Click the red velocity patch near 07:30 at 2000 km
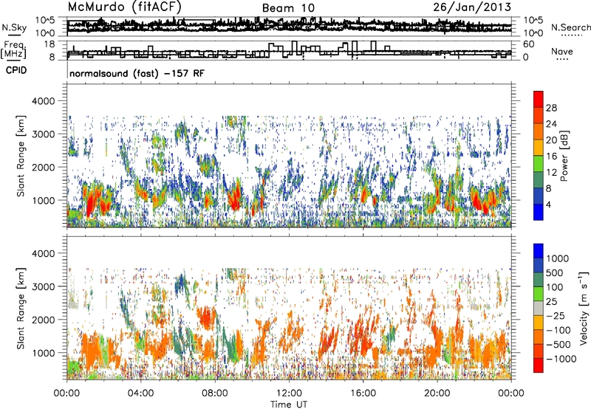Screen dimensions: 591x409 click(206, 318)
